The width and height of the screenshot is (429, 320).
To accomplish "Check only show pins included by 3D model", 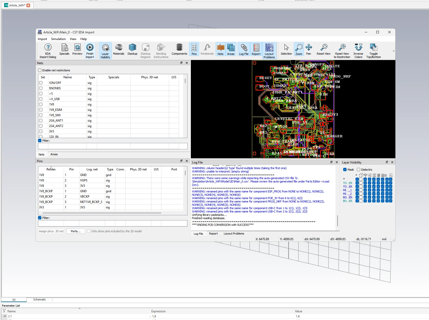I will [89, 231].
